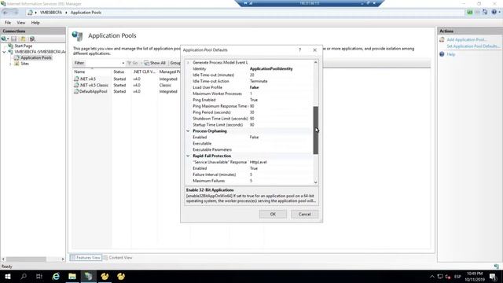Select Ping Enabled property row
Viewport: 503px width, 283px height.
coord(249,100)
